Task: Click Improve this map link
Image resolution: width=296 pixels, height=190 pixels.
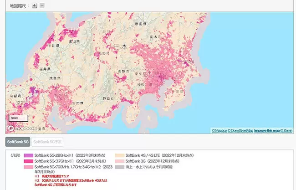Action: pyautogui.click(x=267, y=131)
